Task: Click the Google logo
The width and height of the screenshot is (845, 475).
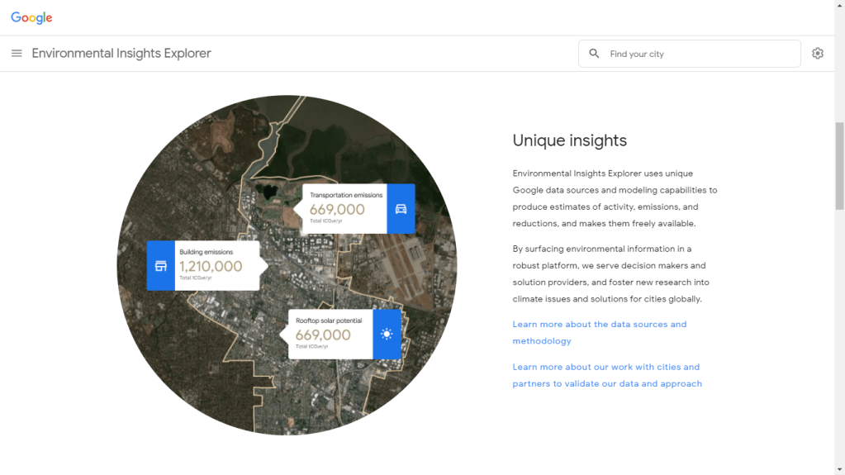Action: point(31,17)
